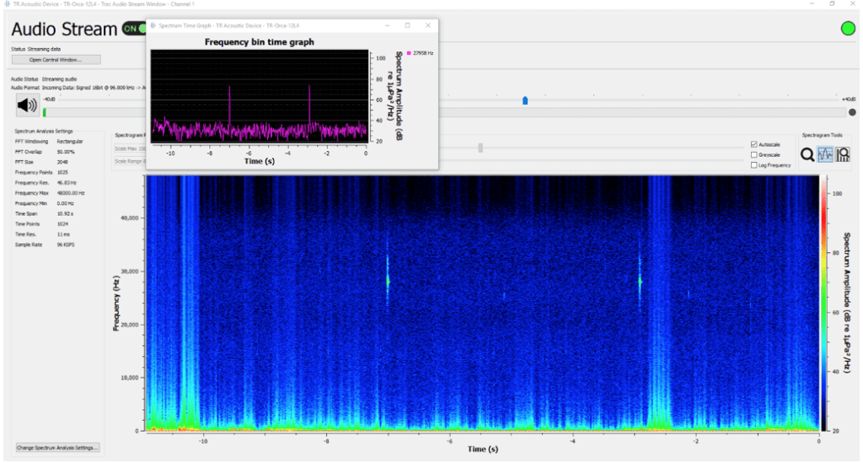863x463 pixels.
Task: Click the grey Scale Max slider handle
Action: tap(480, 148)
